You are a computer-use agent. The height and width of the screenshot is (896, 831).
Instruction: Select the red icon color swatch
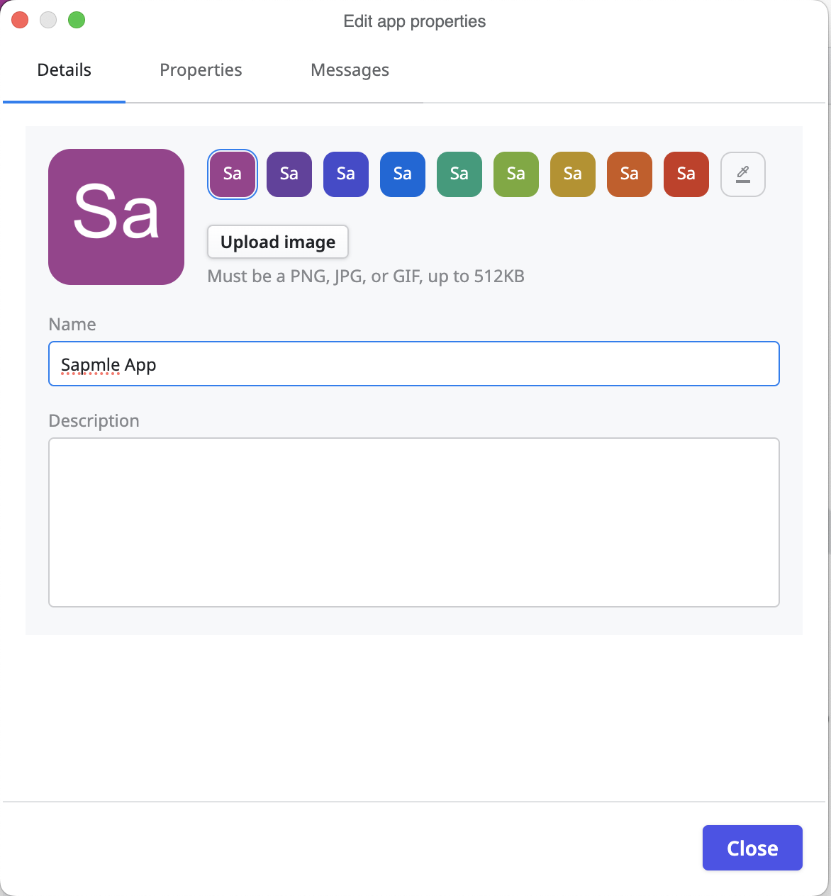[686, 174]
